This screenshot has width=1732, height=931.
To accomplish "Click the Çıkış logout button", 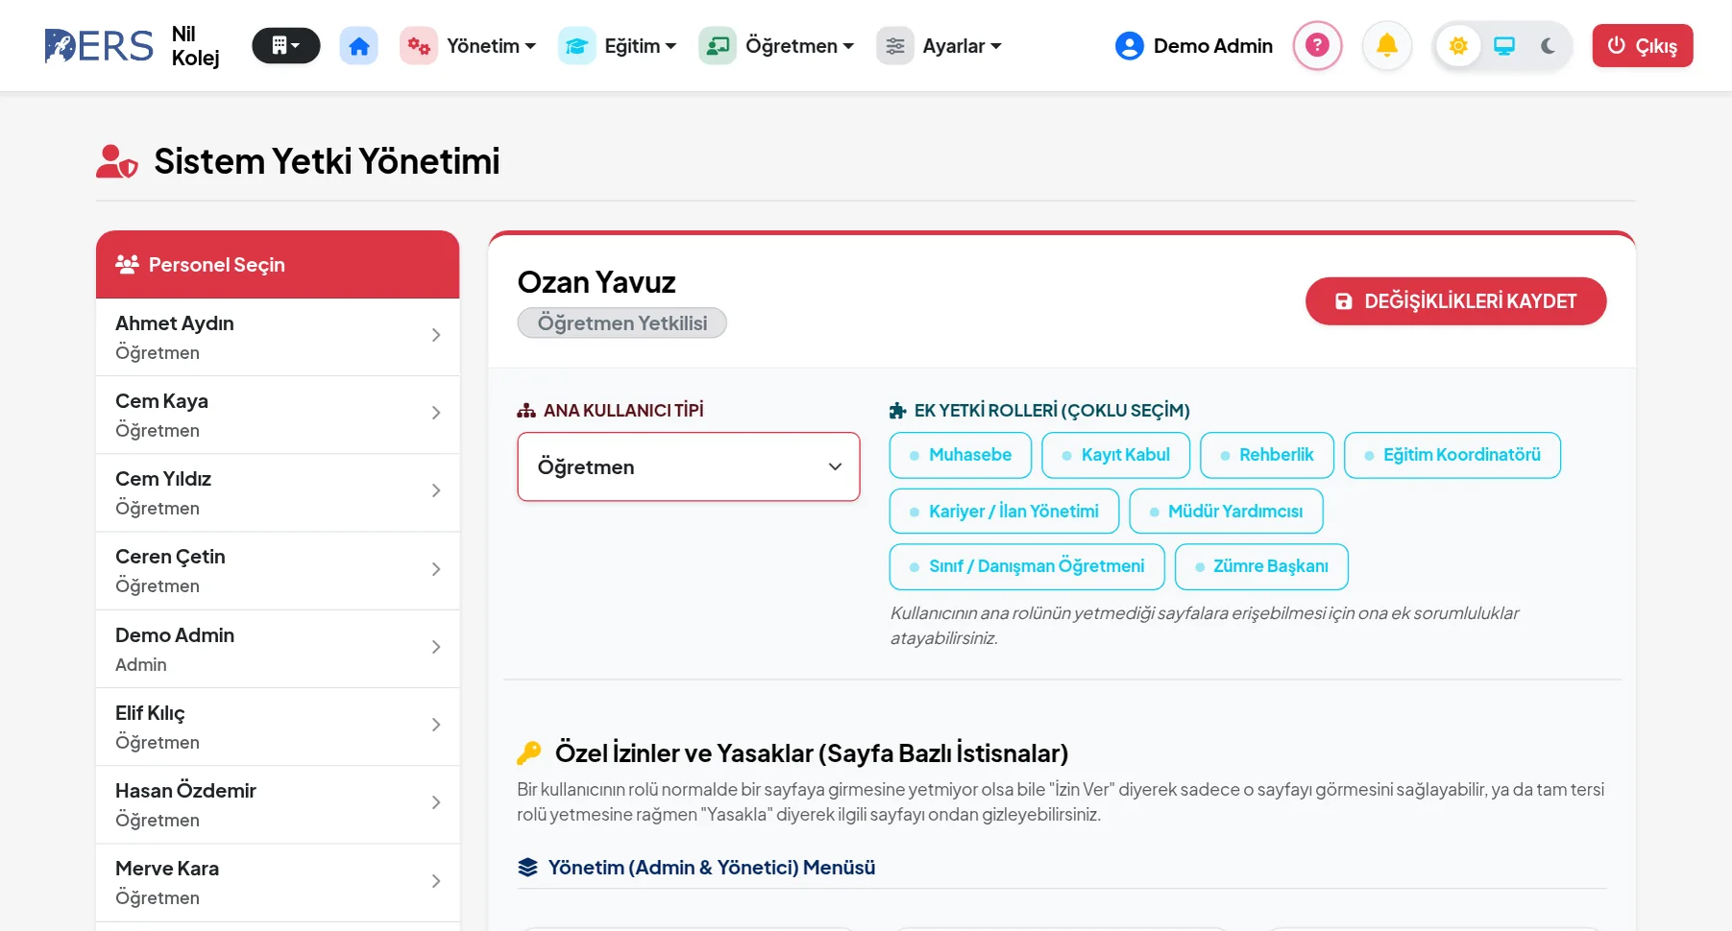I will (x=1643, y=45).
